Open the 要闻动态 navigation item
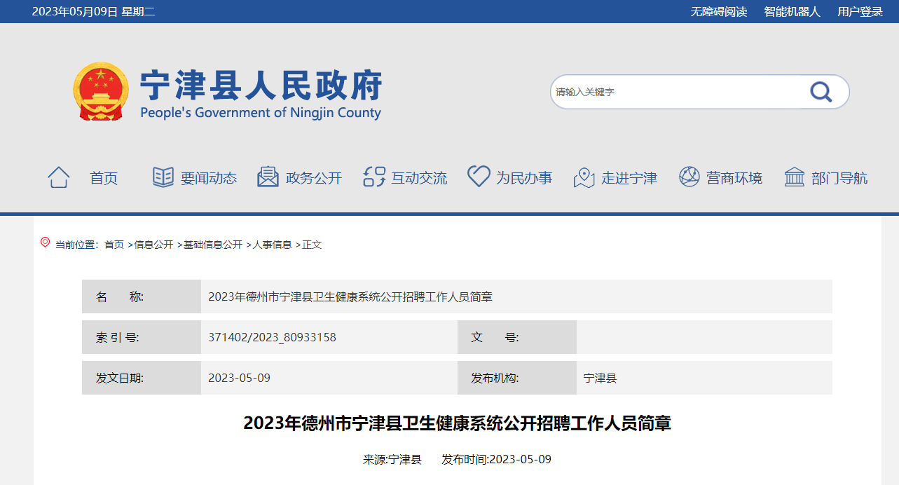This screenshot has width=899, height=485. coord(209,178)
